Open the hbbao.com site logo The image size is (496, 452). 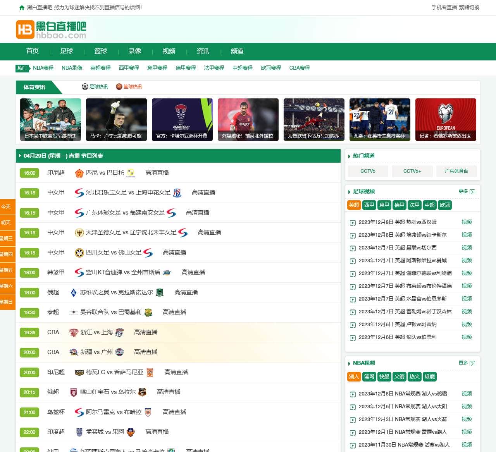(x=51, y=30)
